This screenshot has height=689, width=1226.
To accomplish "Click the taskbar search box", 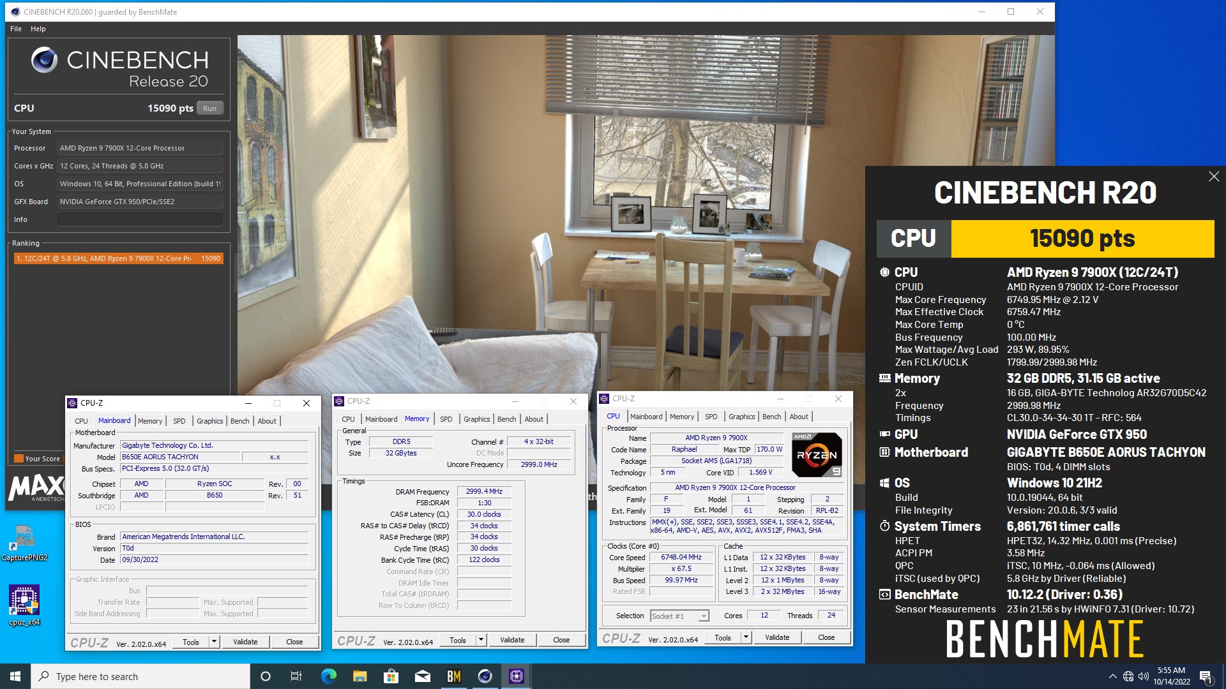I will (140, 676).
